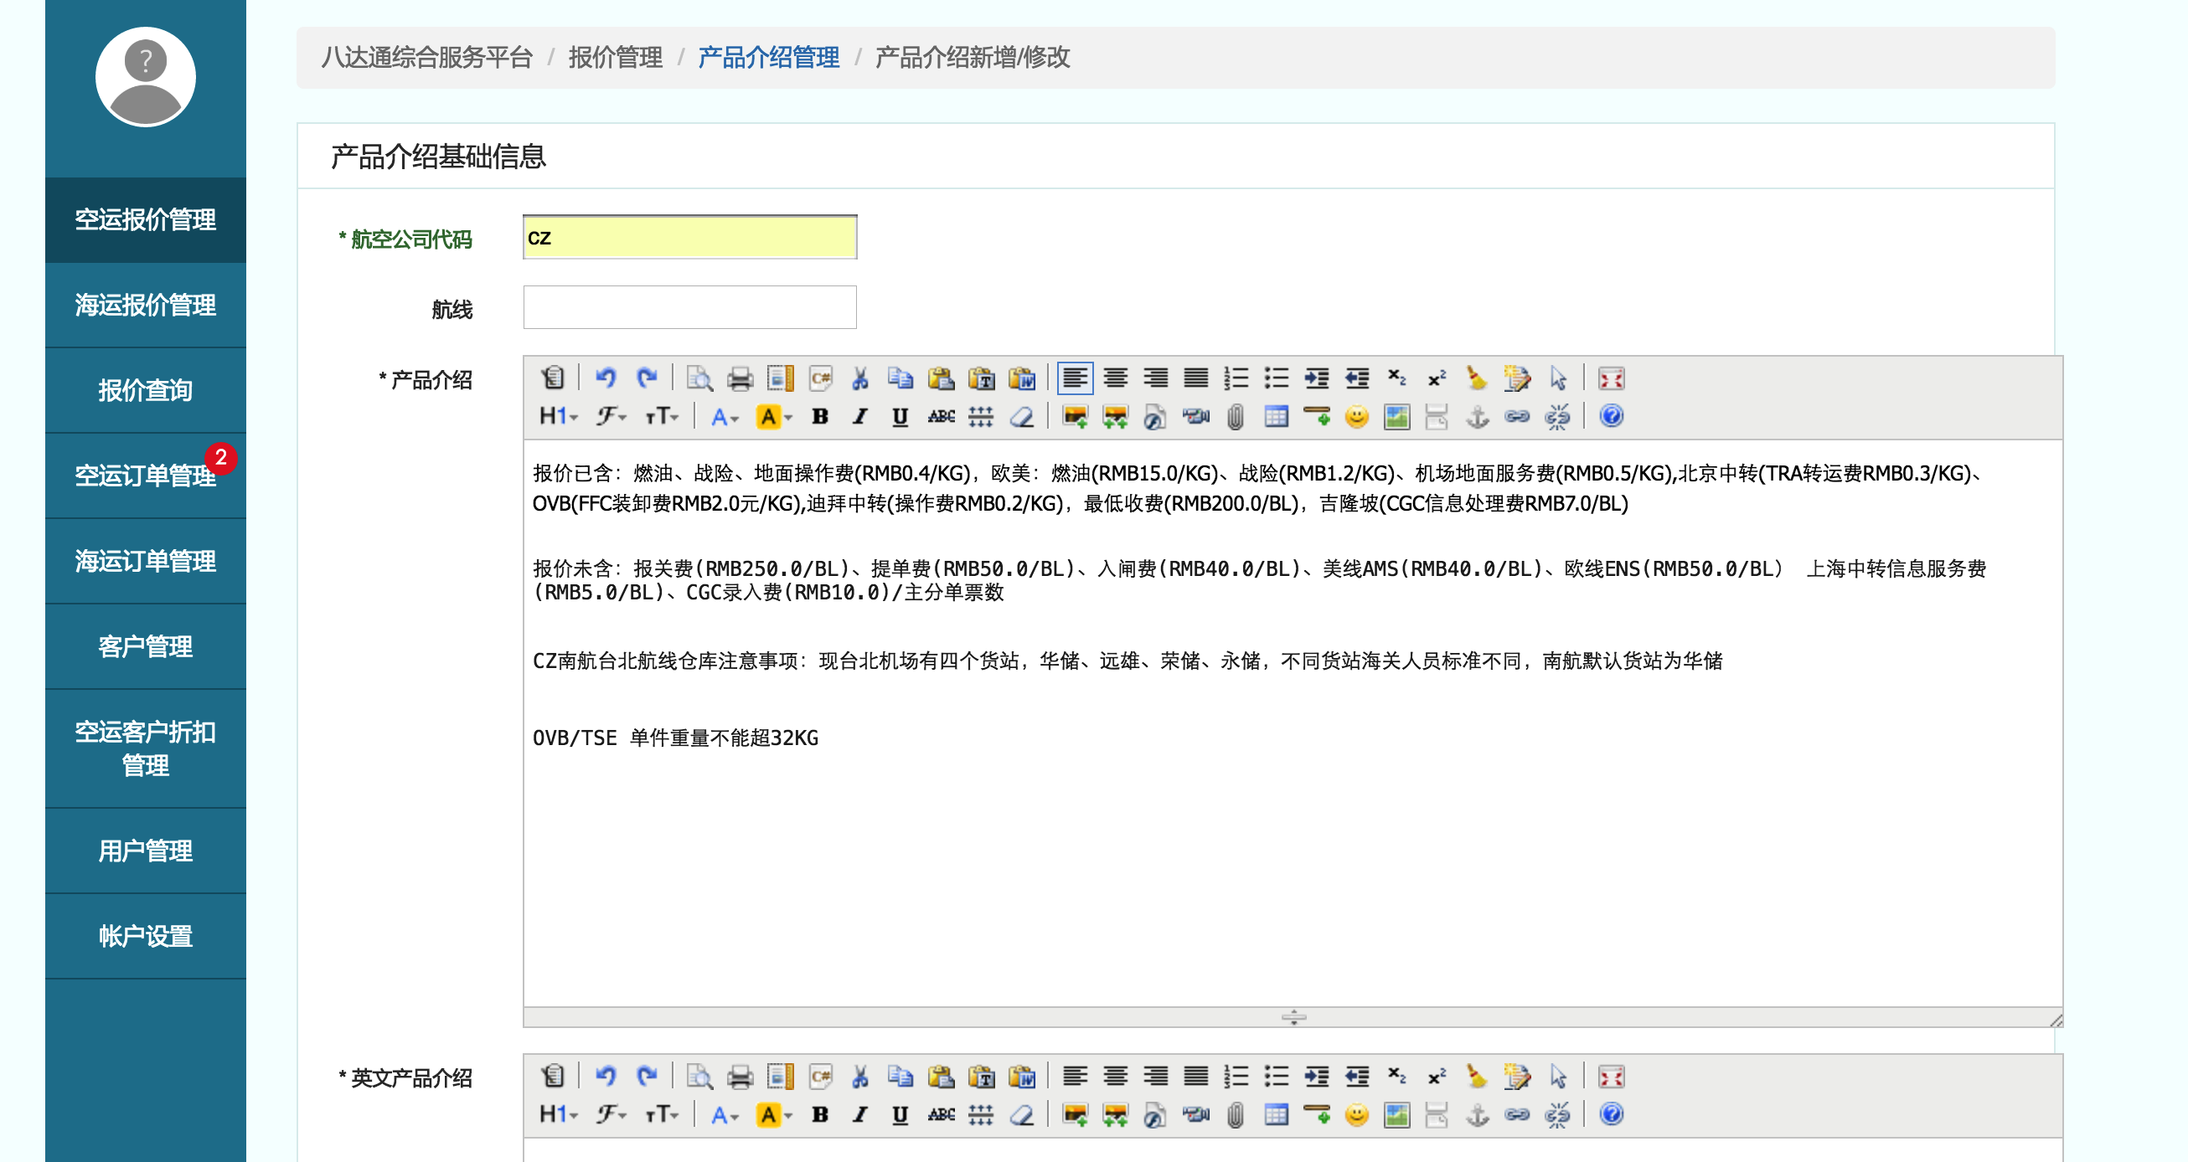Image resolution: width=2188 pixels, height=1162 pixels.
Task: Go to 空运订单管理 sidebar menu
Action: [145, 476]
